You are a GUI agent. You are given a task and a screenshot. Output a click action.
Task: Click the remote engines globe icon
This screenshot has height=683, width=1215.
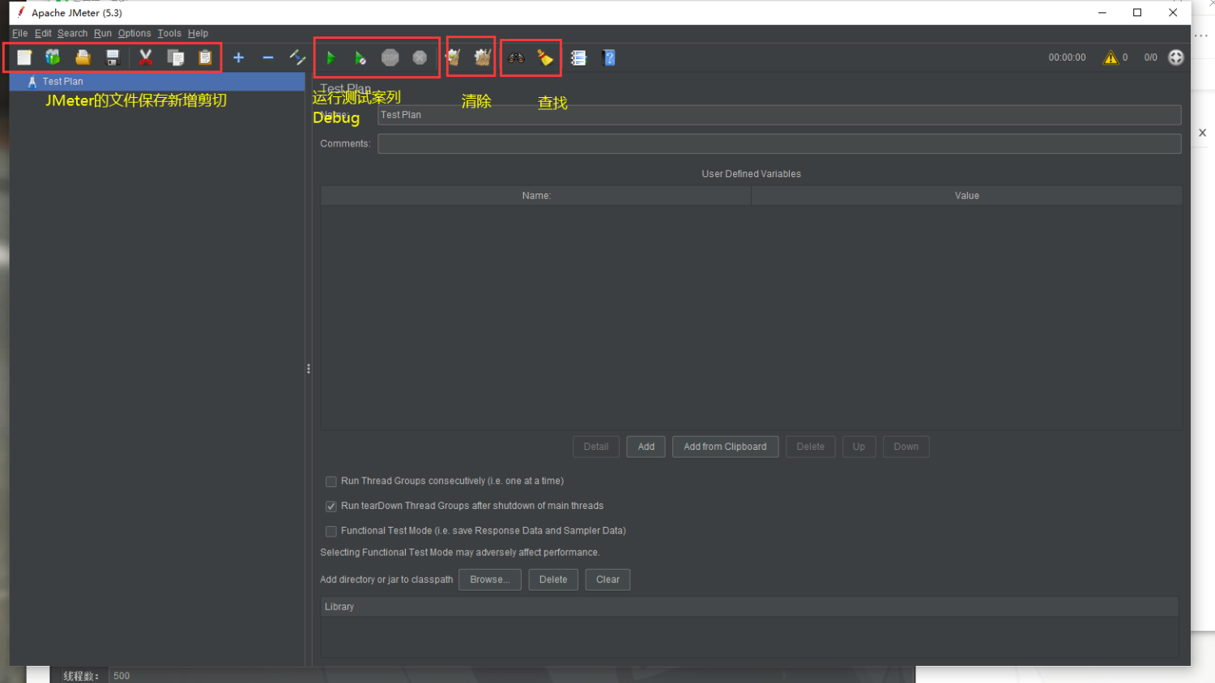tap(1176, 57)
